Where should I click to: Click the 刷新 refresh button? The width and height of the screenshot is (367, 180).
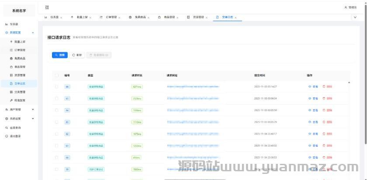[77, 55]
